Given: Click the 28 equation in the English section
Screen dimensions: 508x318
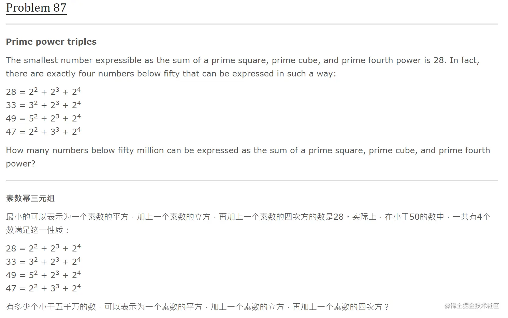Looking at the screenshot, I should click(43, 91).
